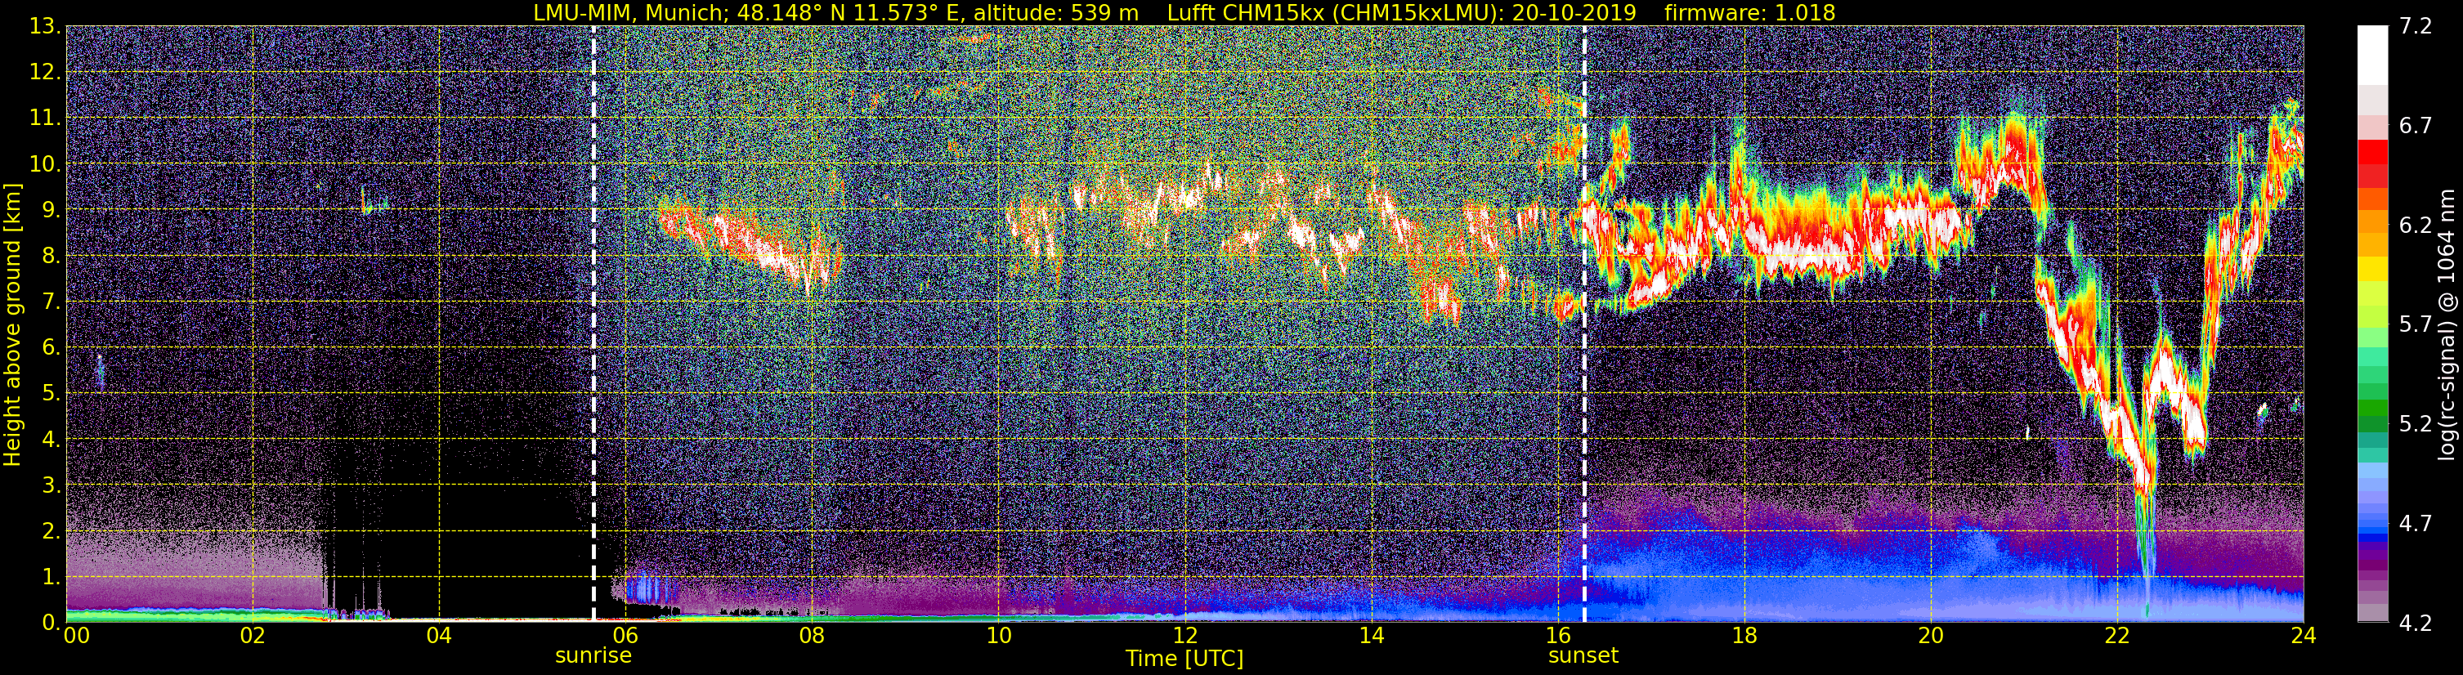Image resolution: width=2463 pixels, height=675 pixels.
Task: Click the 'sunrise' label below the axis
Action: tap(593, 656)
